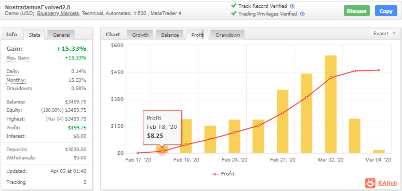Click the Drawdown value 0.58%
The width and height of the screenshot is (402, 191).
pos(79,89)
